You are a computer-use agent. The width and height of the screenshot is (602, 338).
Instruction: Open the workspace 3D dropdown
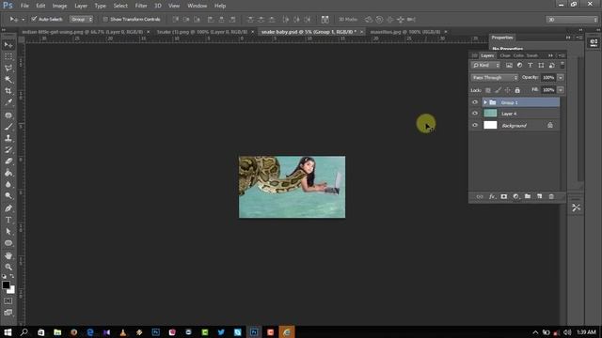572,19
